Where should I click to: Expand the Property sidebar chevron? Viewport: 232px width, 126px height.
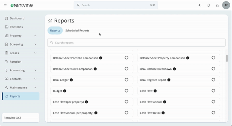coord(35,36)
